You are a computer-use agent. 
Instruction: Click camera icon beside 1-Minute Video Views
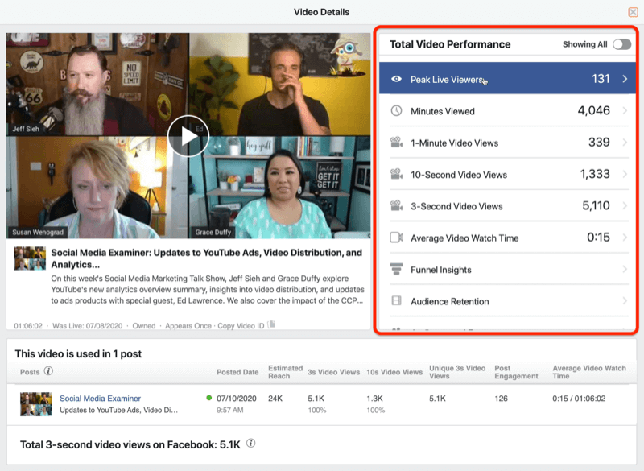396,143
